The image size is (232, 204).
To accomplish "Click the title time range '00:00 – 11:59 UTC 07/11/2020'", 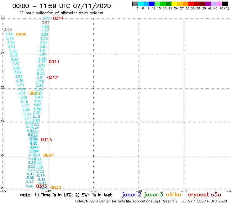I will point(61,6).
